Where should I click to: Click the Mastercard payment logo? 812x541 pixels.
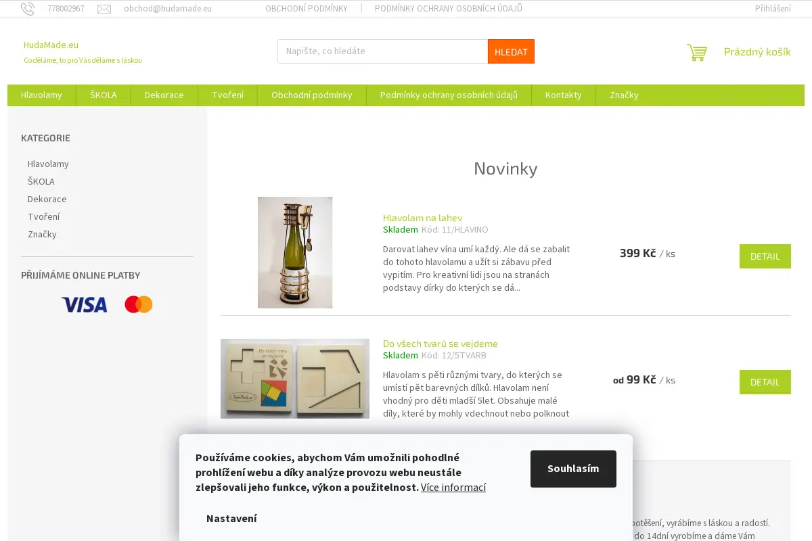coord(139,304)
